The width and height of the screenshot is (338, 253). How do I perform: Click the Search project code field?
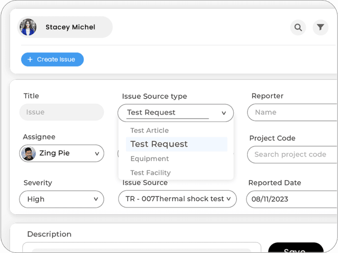point(292,154)
